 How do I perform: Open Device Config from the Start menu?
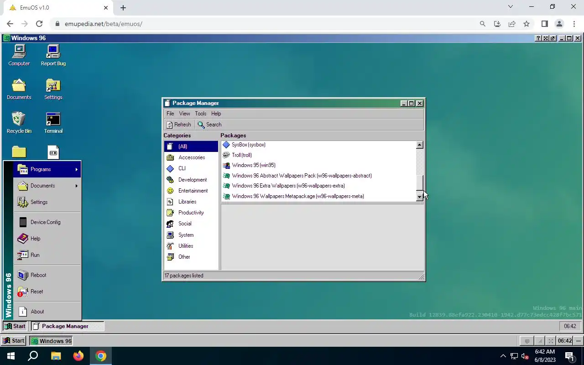point(47,222)
